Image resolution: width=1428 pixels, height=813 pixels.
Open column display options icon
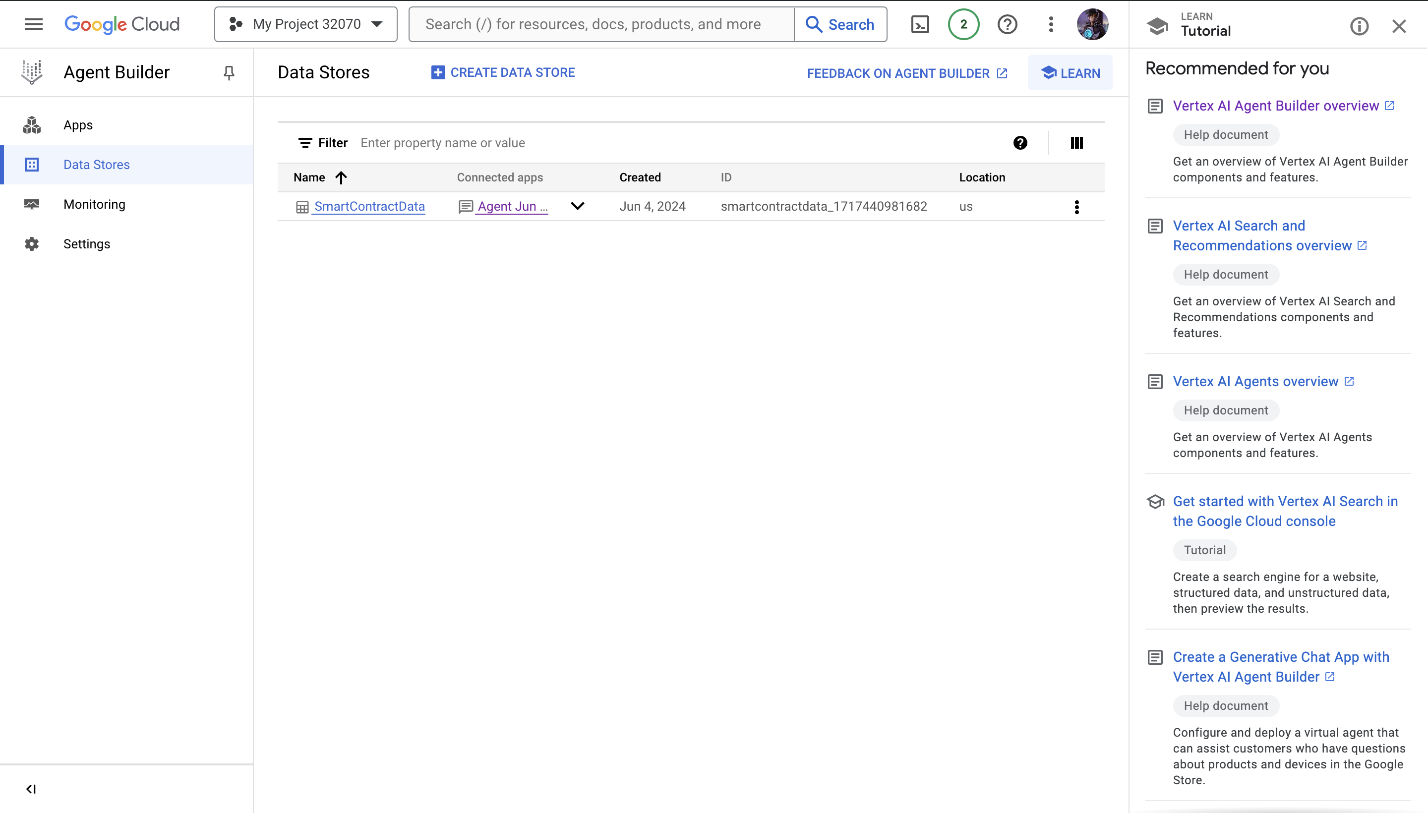tap(1076, 143)
